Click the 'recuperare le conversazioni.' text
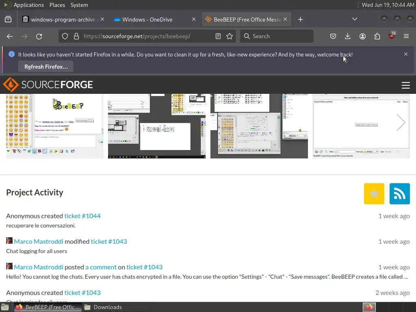416x312 pixels. click(x=41, y=225)
